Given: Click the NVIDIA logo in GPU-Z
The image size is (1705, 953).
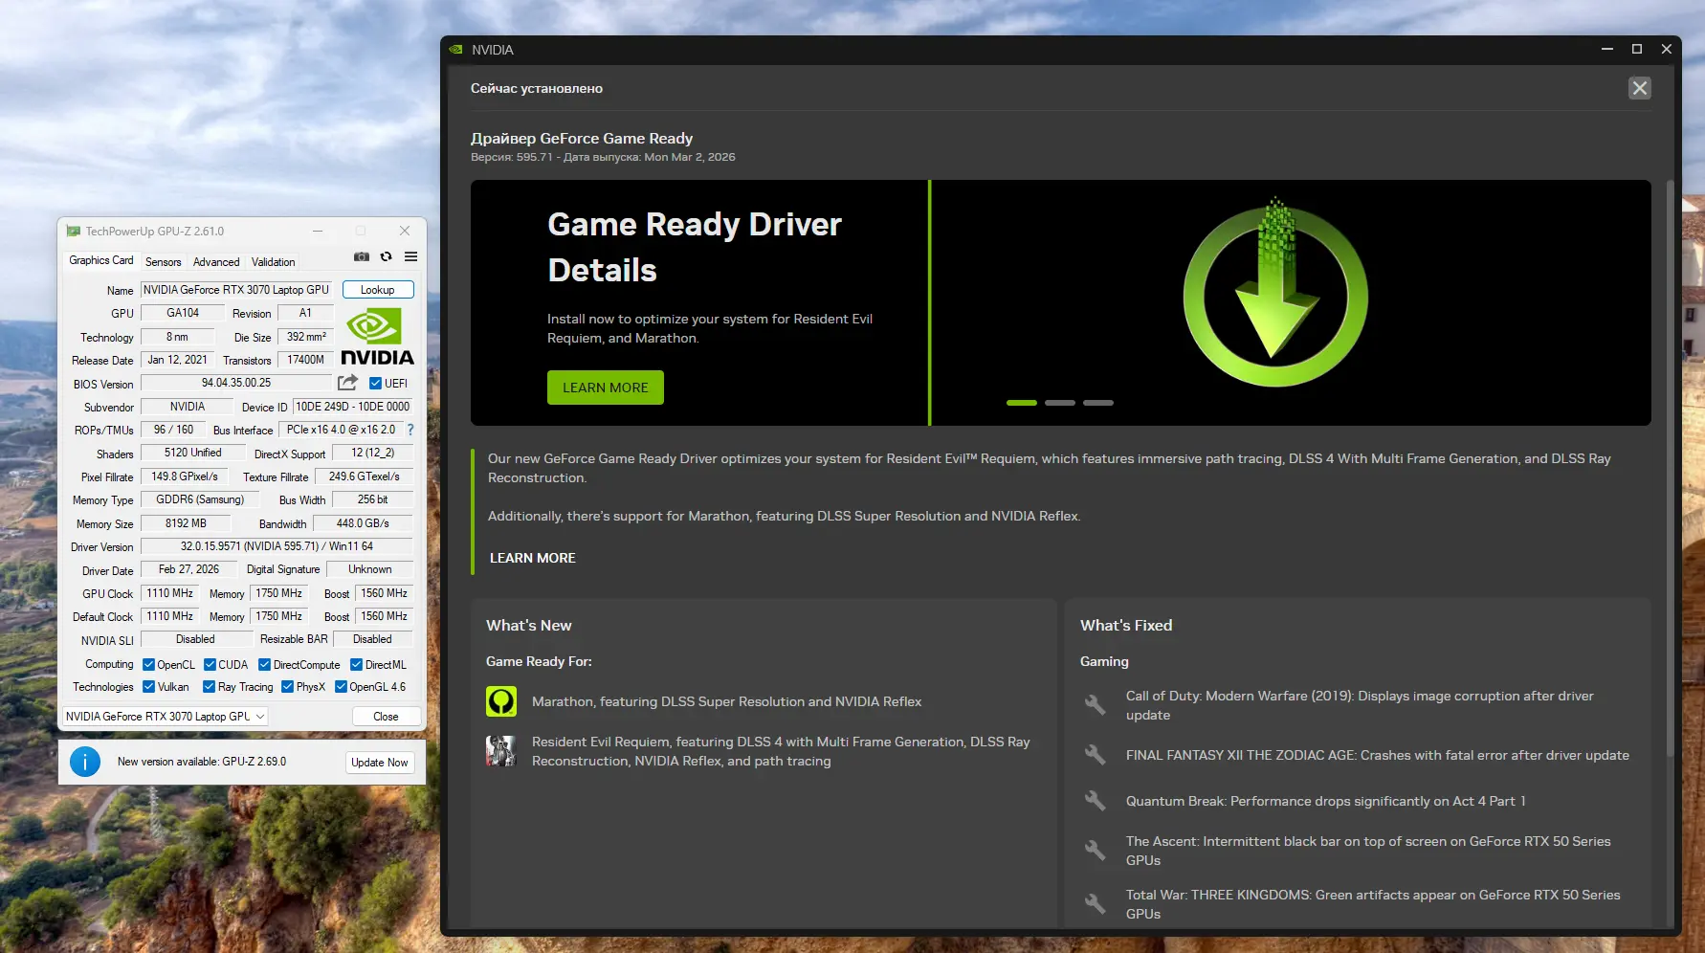Looking at the screenshot, I should (377, 337).
